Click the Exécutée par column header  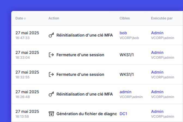pyautogui.click(x=162, y=18)
